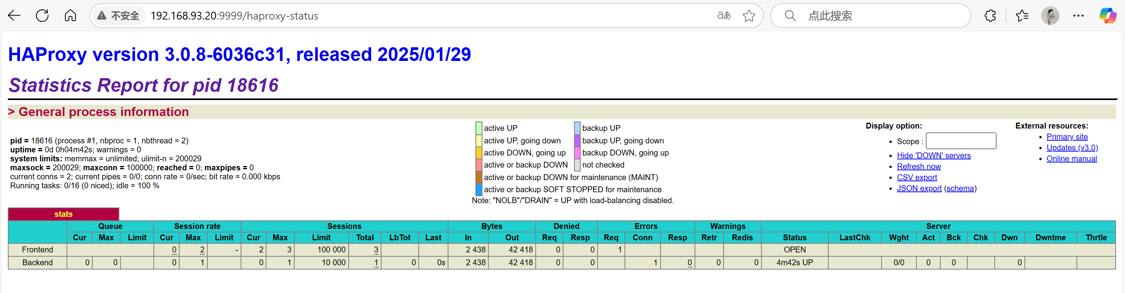
Task: Click the Frontend Bytes Out 42 418
Action: tap(512, 250)
